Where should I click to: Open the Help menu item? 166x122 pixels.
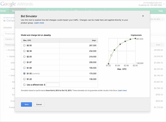[160, 11]
